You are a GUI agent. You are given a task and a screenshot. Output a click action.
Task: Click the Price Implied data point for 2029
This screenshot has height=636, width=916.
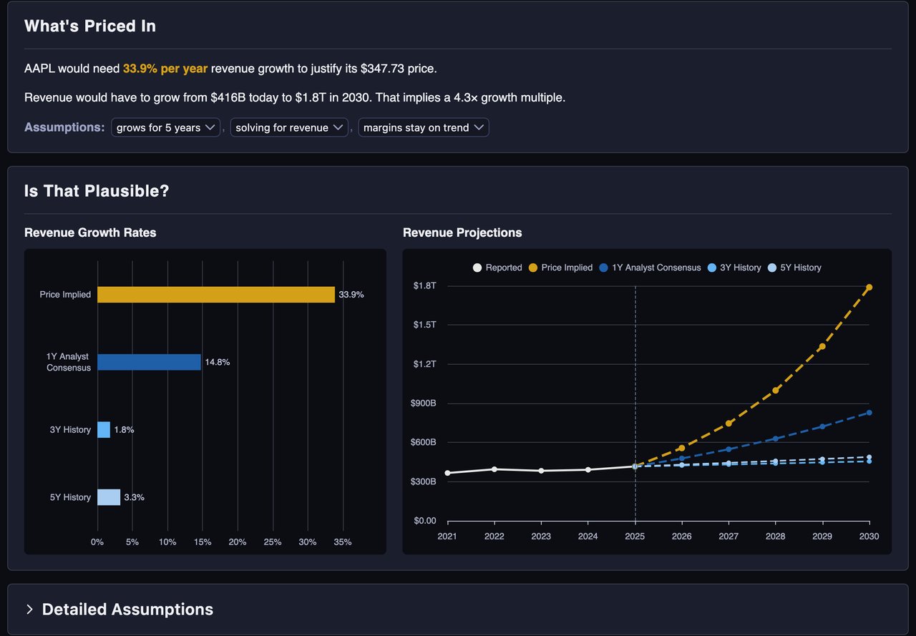tap(822, 346)
